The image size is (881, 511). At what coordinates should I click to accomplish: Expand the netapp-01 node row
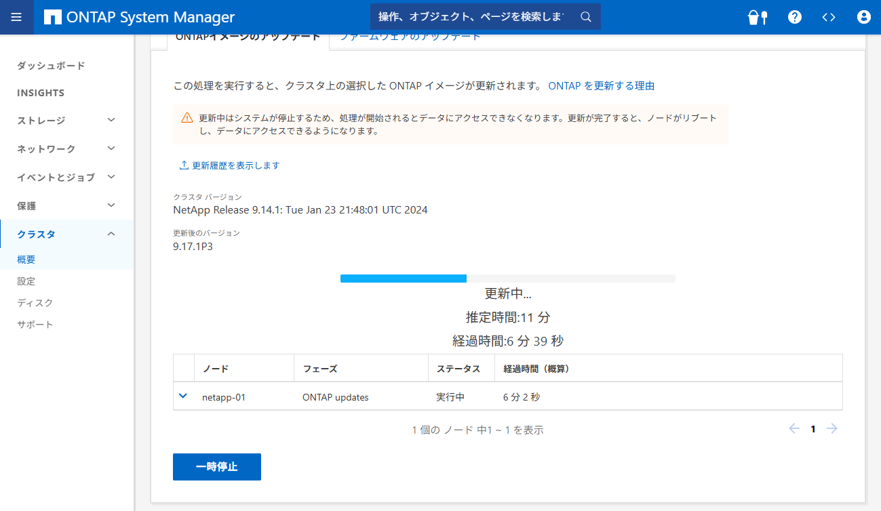click(x=182, y=396)
